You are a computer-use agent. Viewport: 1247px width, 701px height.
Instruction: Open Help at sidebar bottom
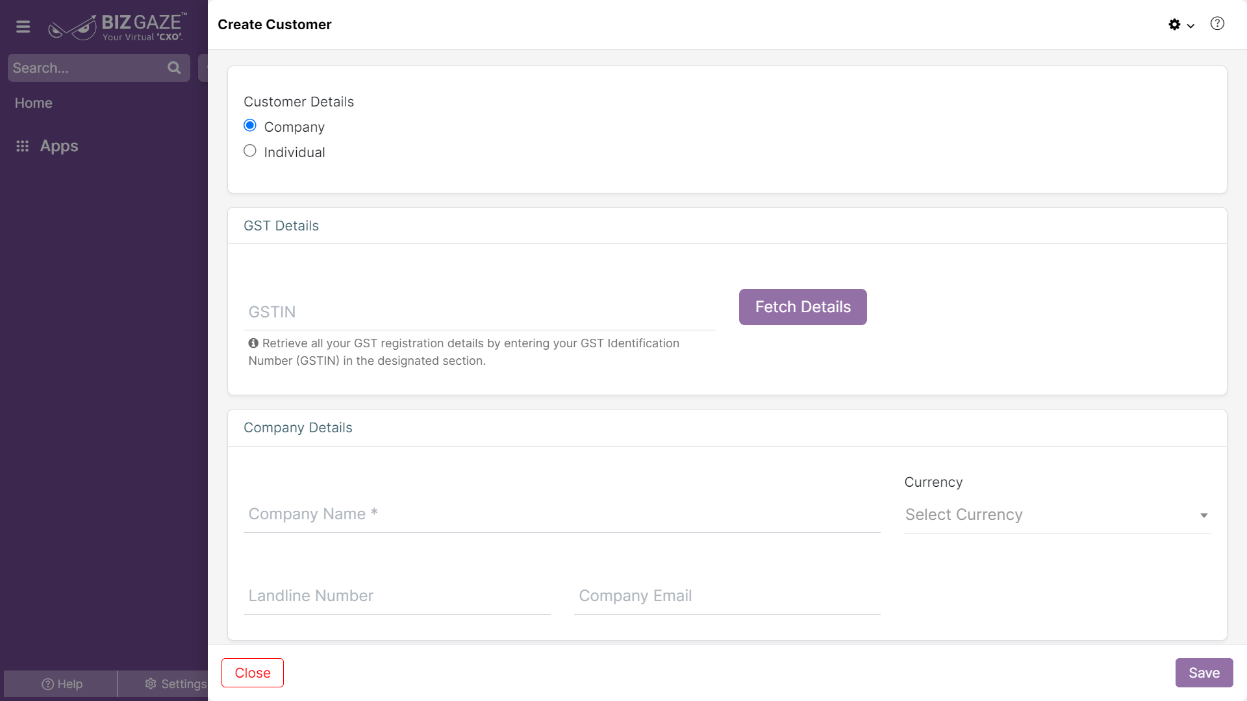click(x=61, y=684)
